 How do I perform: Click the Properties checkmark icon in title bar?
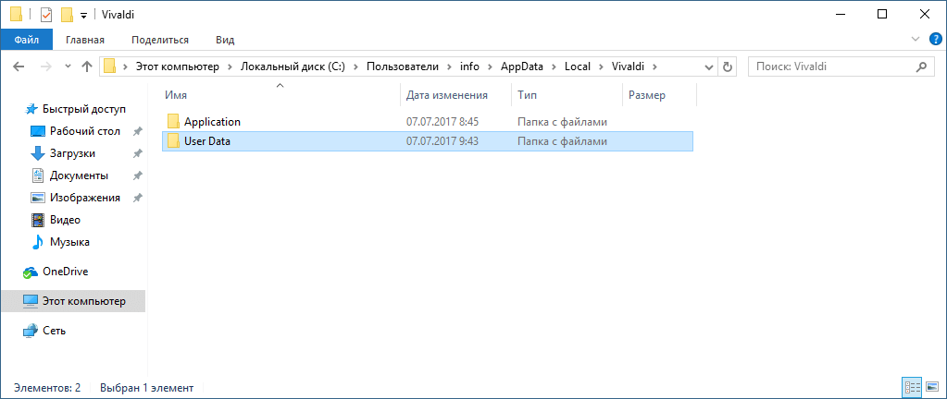(46, 14)
